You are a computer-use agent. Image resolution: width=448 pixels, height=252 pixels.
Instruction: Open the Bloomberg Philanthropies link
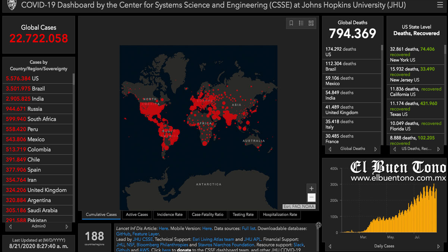[x=162, y=245]
